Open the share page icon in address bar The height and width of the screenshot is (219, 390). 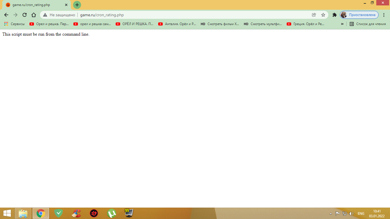click(314, 15)
